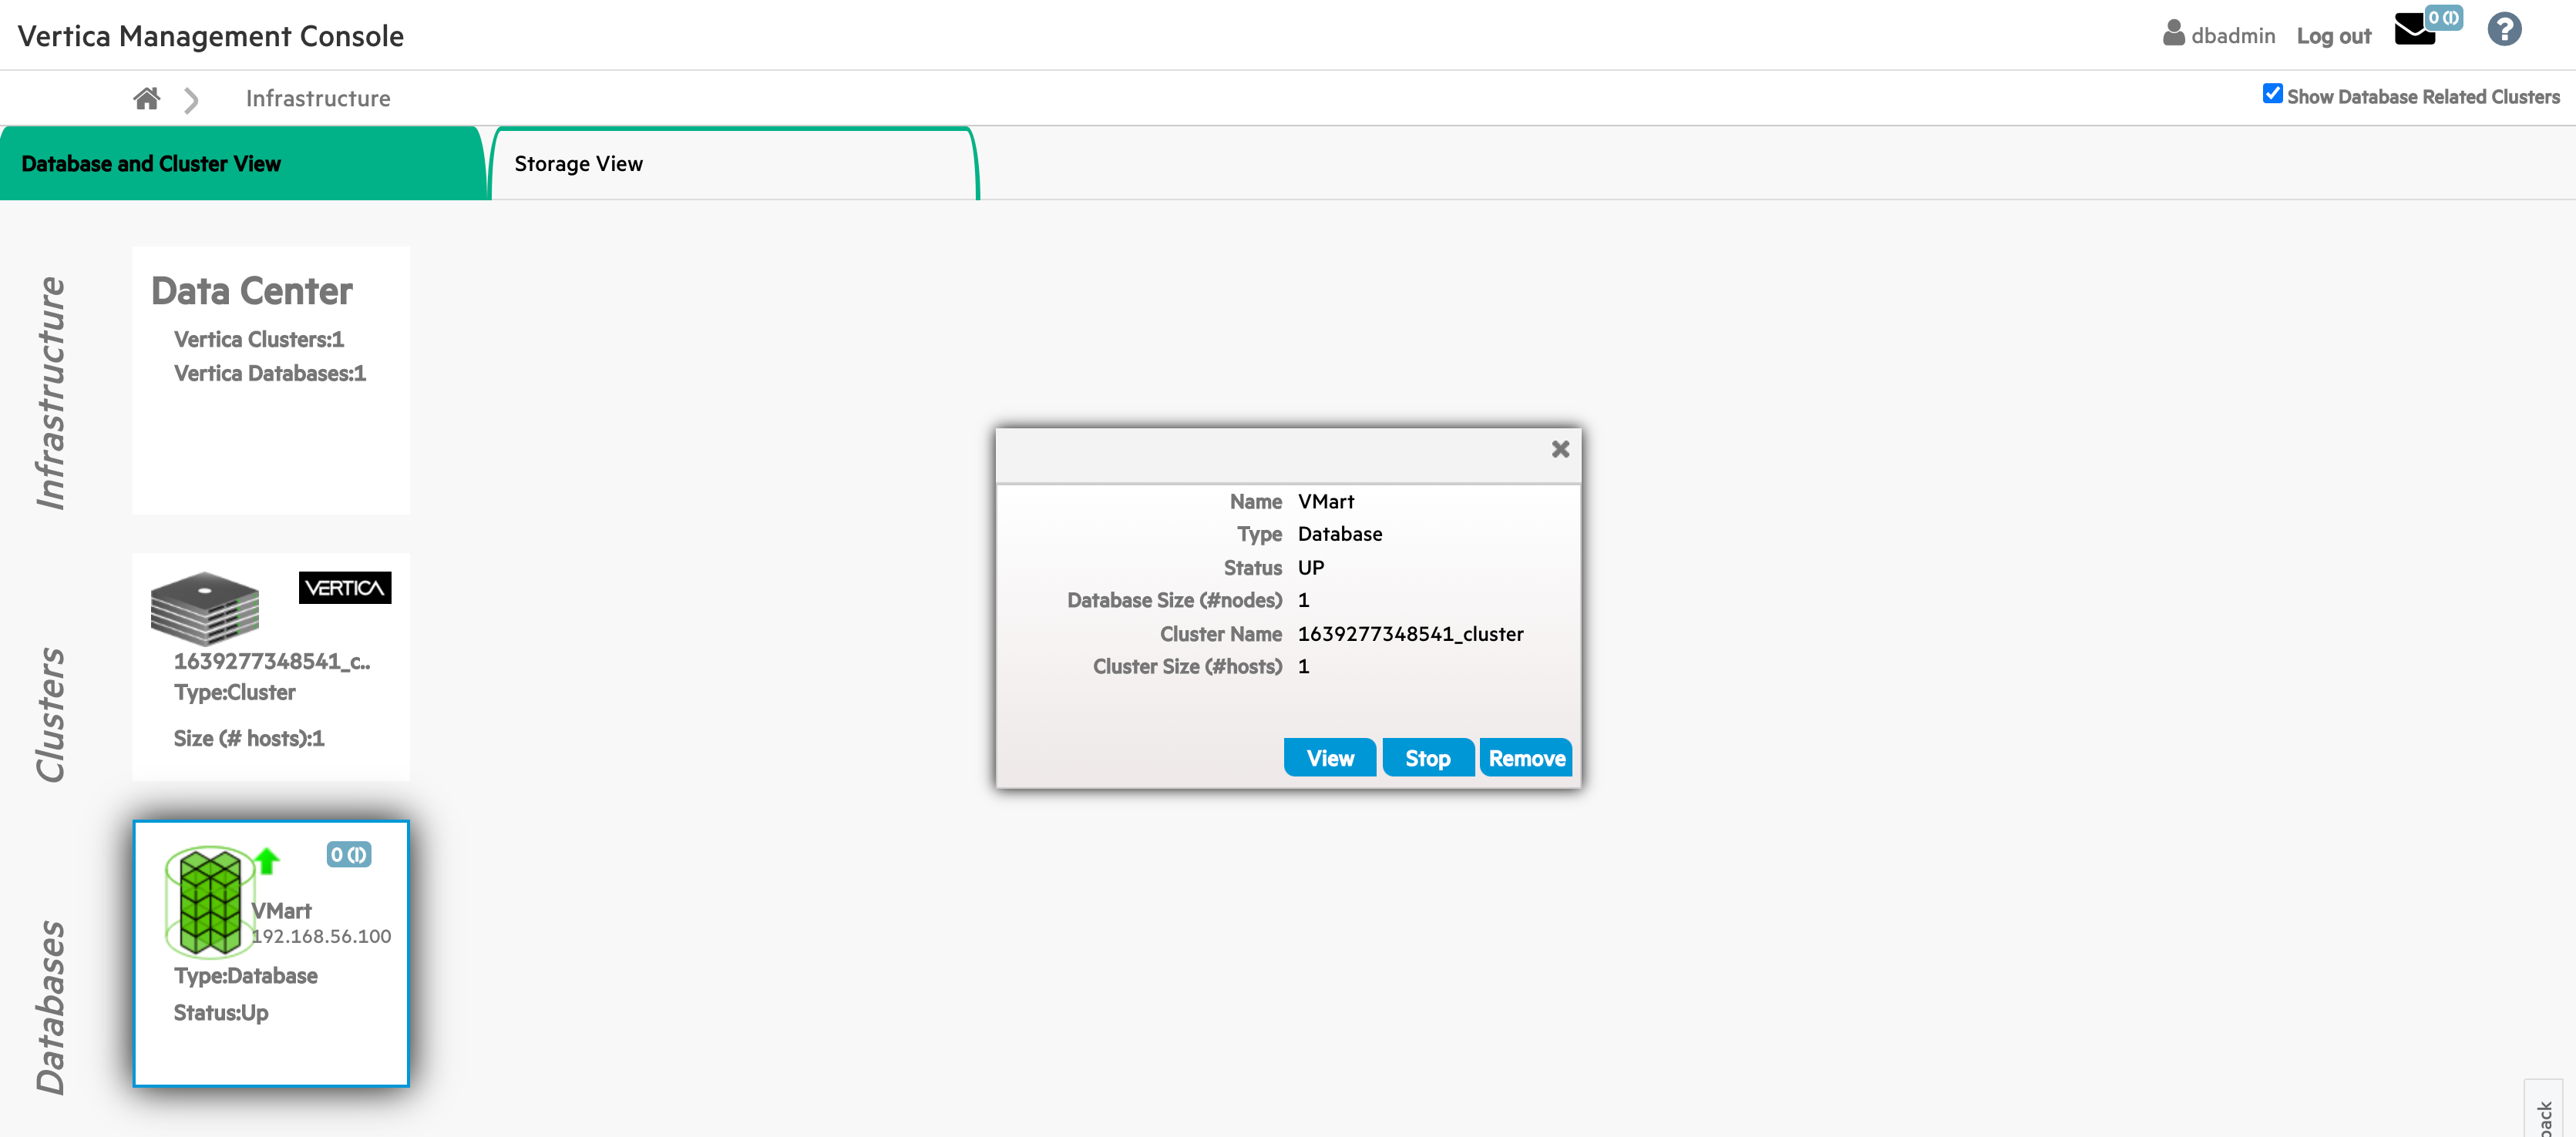Log out of the console

point(2333,36)
